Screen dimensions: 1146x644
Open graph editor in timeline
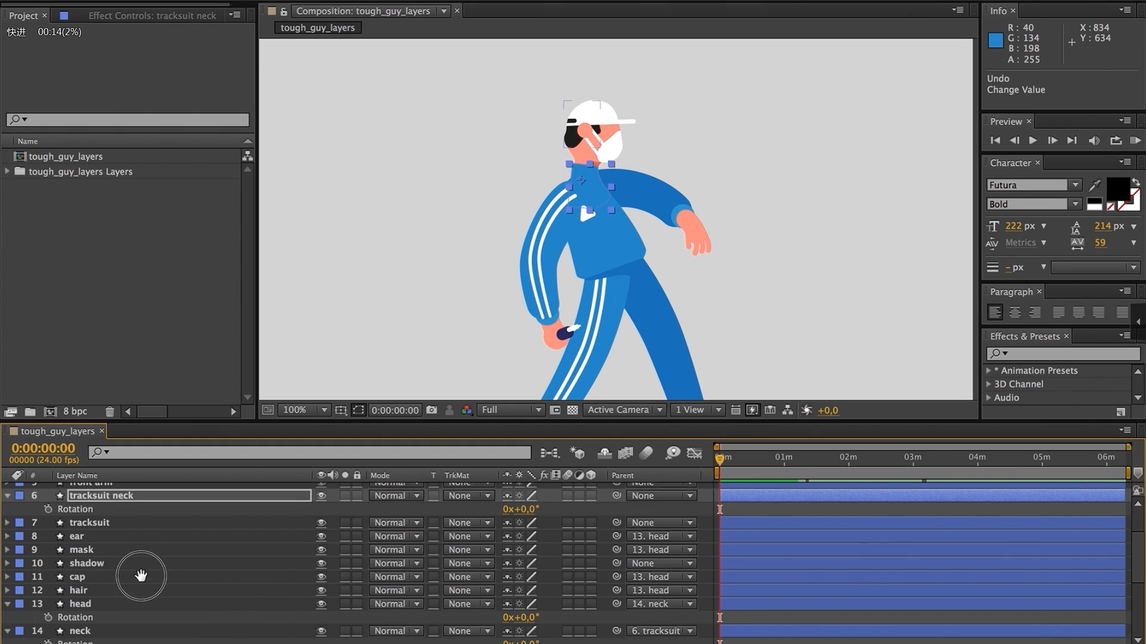[x=694, y=453]
